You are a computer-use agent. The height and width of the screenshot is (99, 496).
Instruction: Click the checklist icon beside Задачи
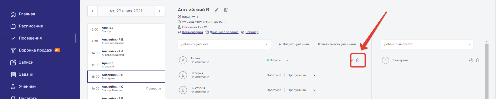click(x=13, y=74)
